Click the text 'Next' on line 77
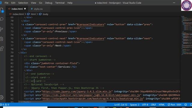 coord(58,46)
